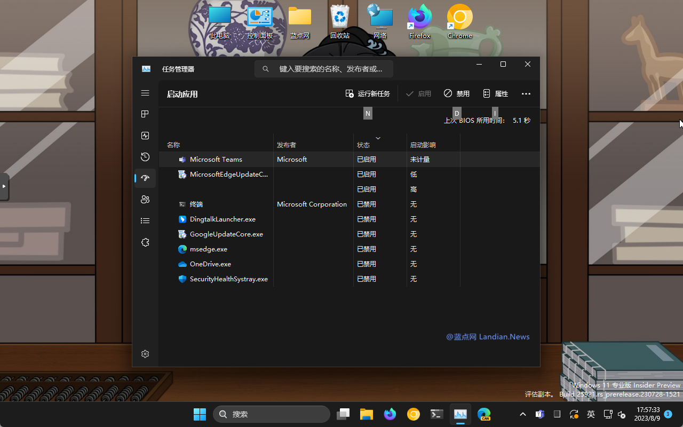The width and height of the screenshot is (683, 427).
Task: Open the Task Manager hamburger navigation menu
Action: 145,93
